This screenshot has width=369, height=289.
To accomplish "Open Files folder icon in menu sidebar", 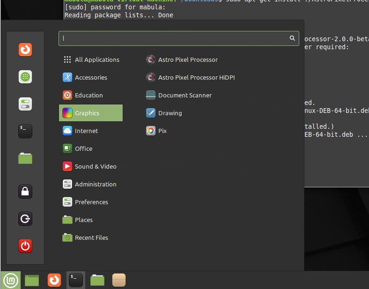I will pyautogui.click(x=25, y=158).
